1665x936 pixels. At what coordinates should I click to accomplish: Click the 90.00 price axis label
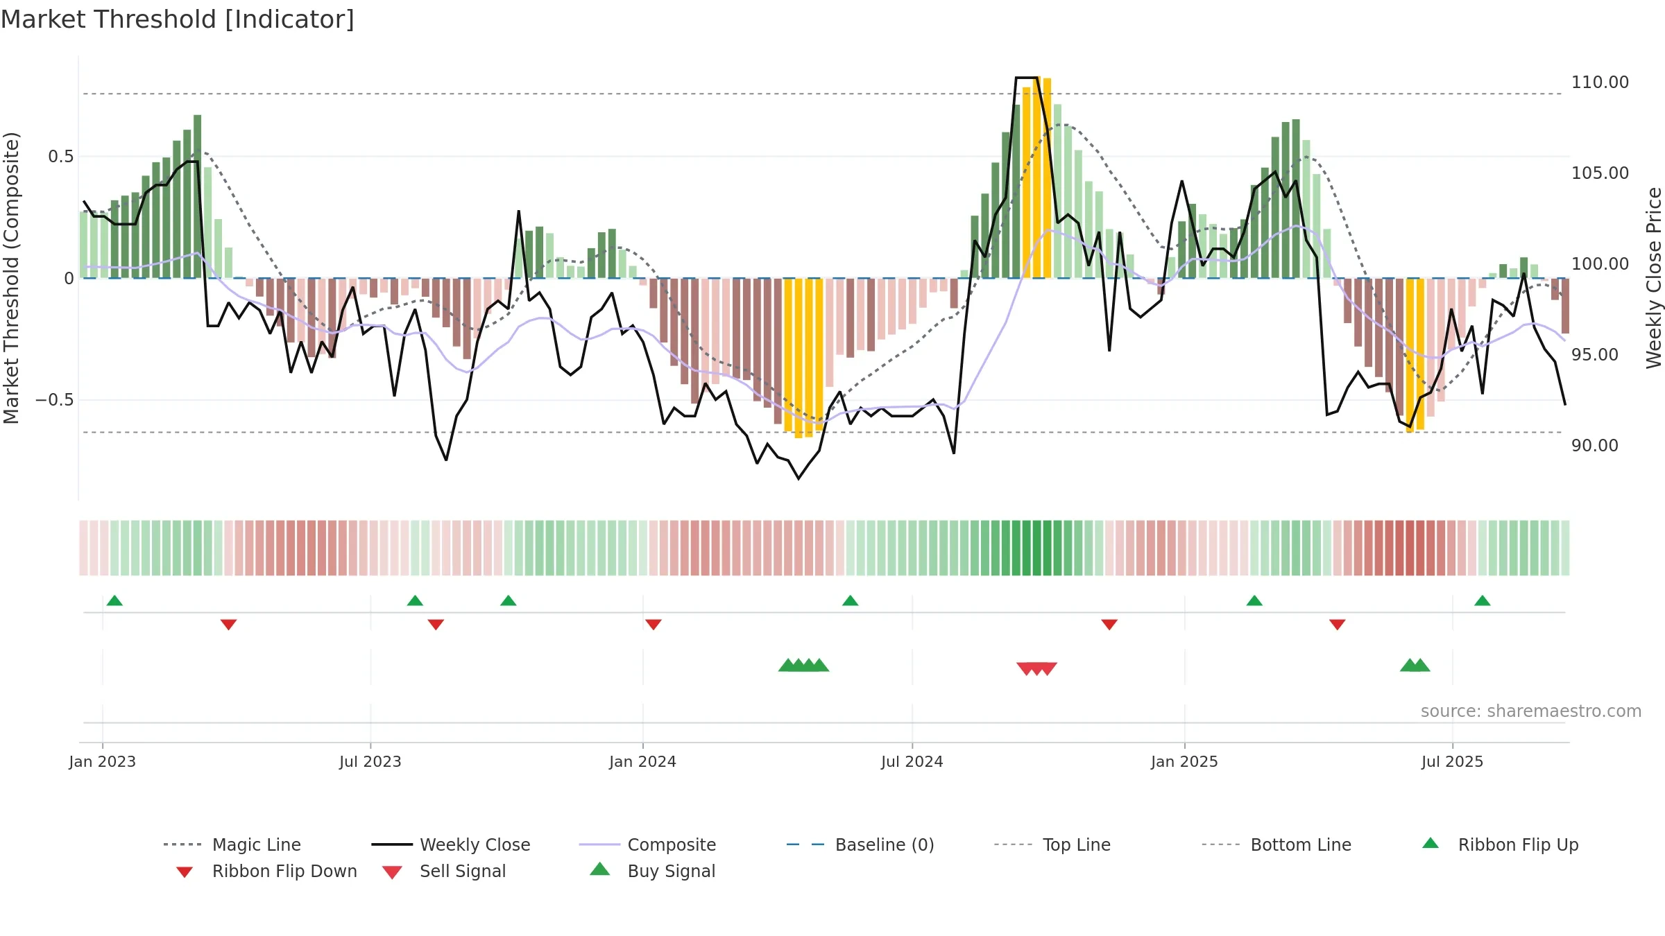click(1595, 445)
